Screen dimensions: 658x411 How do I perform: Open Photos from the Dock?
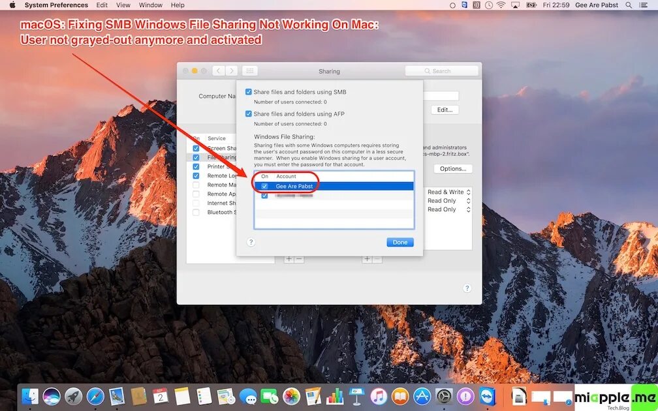coord(291,397)
